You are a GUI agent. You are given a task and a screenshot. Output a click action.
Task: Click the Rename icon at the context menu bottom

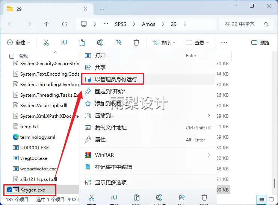159,197
